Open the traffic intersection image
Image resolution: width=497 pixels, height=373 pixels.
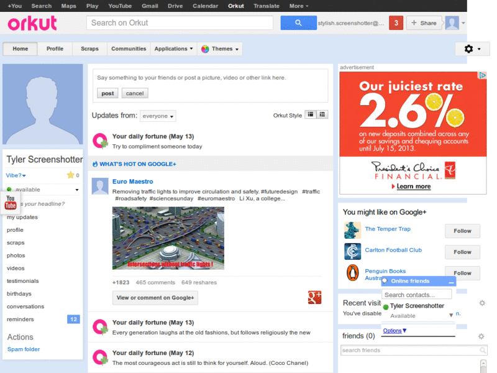coord(168,238)
